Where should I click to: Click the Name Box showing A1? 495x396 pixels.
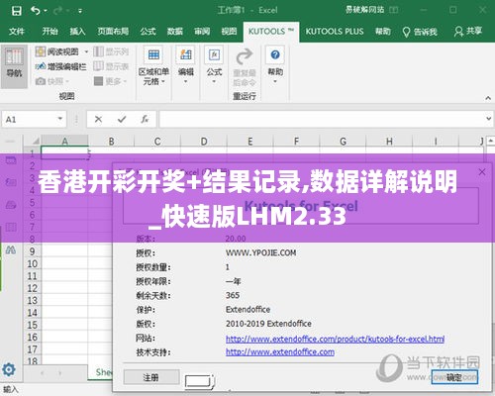(30, 119)
